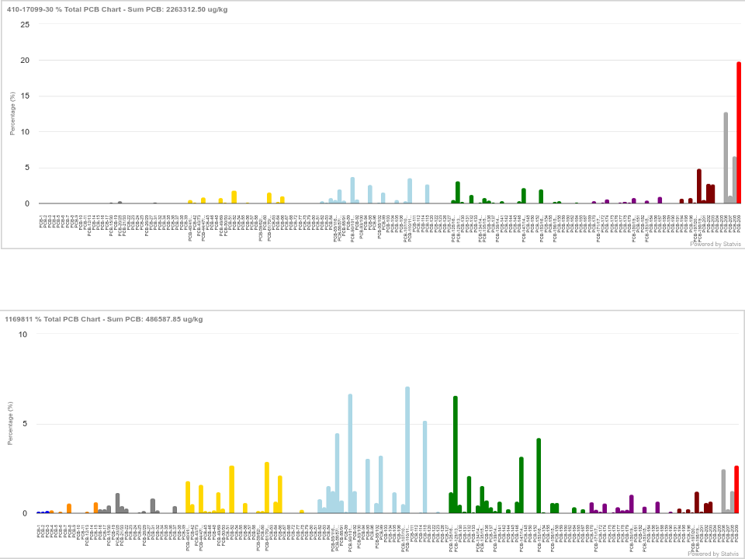Open the Powered by Statvis link in bottom chart
This screenshot has height=559, width=745.
715,553
